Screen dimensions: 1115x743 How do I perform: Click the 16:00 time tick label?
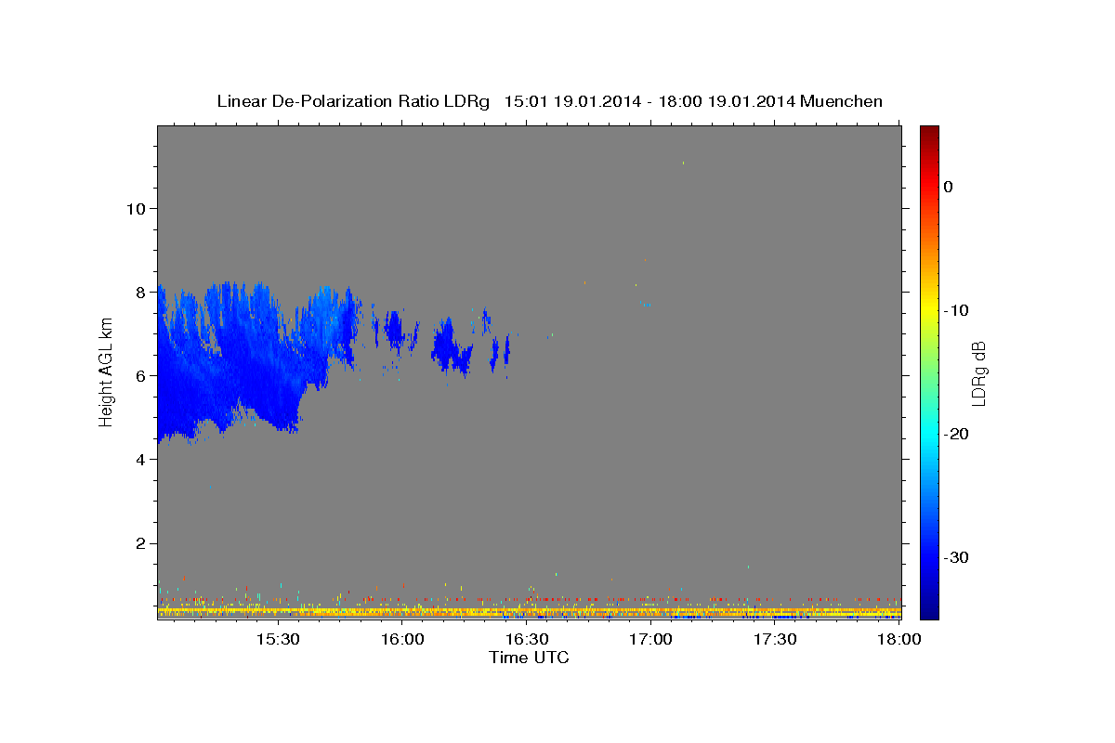[402, 639]
